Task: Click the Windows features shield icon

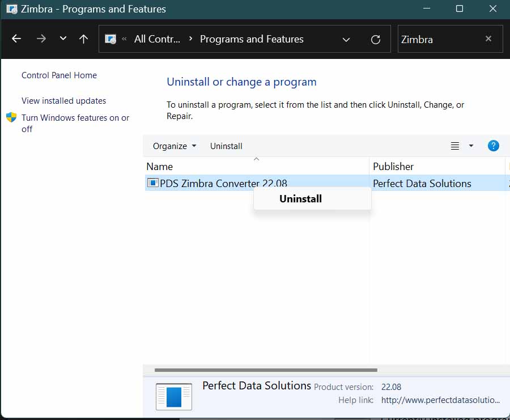Action: click(x=11, y=117)
